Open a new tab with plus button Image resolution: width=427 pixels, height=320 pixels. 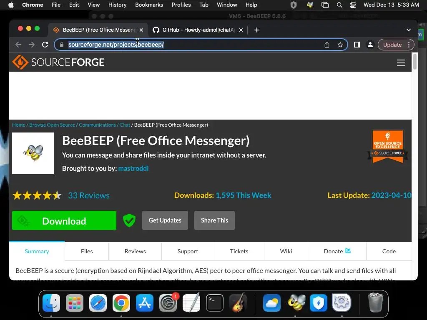257,30
